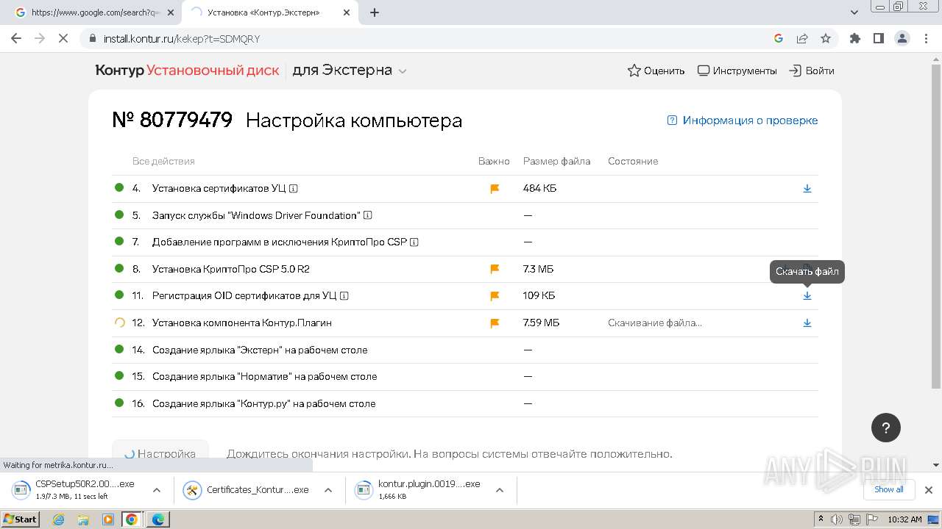Select row 'Установка КриптоПро CSP 5.0 R2'
The image size is (942, 529).
coord(464,269)
